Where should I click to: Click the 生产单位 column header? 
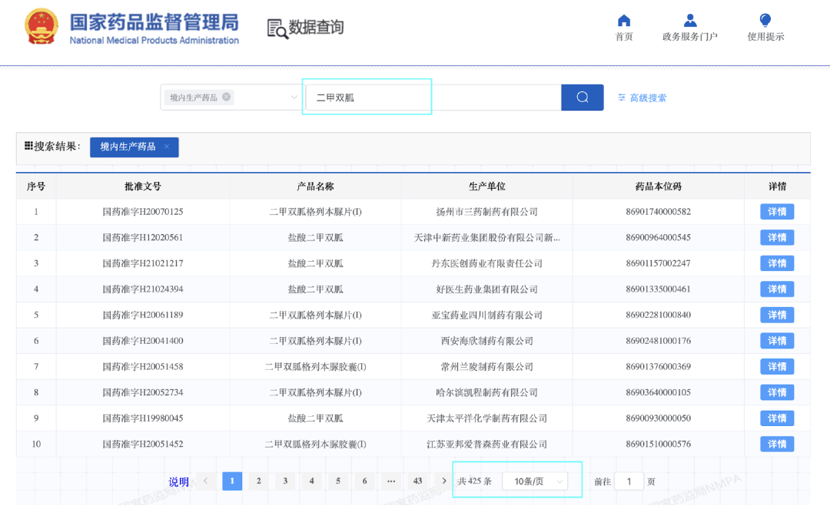click(486, 187)
